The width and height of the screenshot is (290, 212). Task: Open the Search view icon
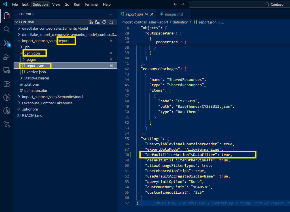(7, 29)
